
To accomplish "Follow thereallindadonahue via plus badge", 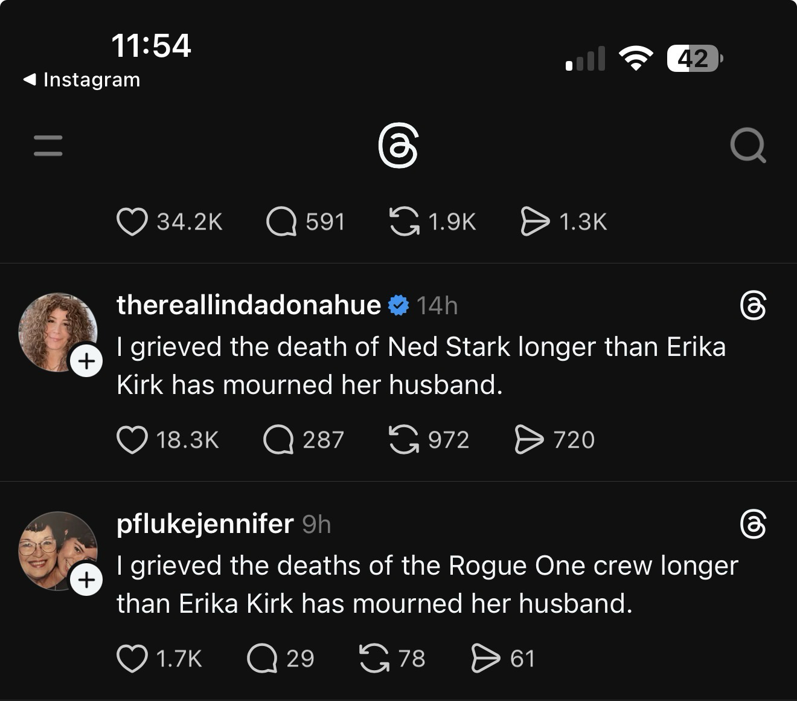I will pyautogui.click(x=86, y=361).
